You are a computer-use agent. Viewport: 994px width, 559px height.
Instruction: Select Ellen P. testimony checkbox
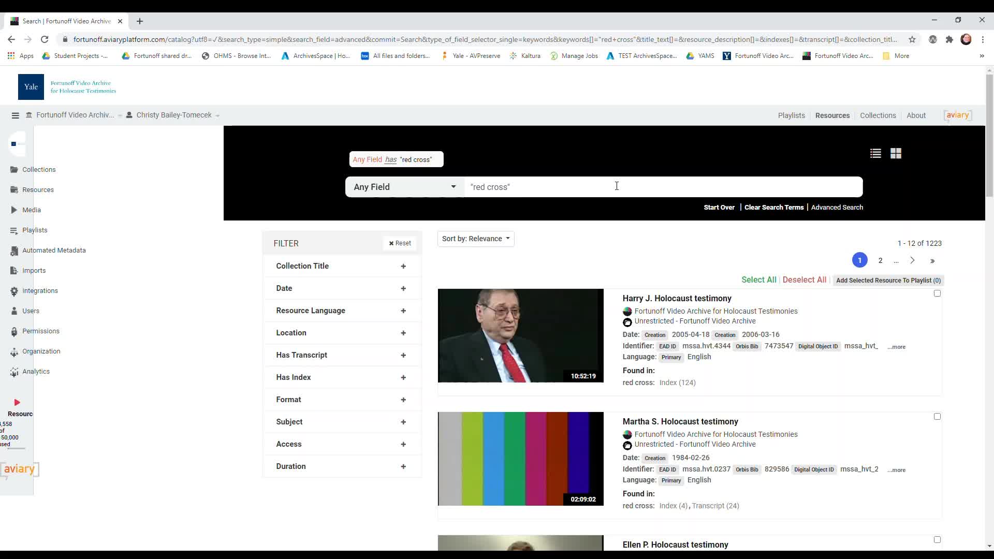pos(937,540)
